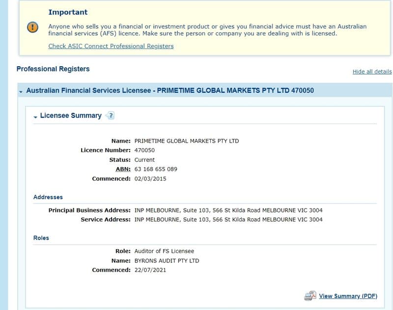393x310 pixels.
Task: Click the Principal Business Address value text
Action: pos(228,210)
